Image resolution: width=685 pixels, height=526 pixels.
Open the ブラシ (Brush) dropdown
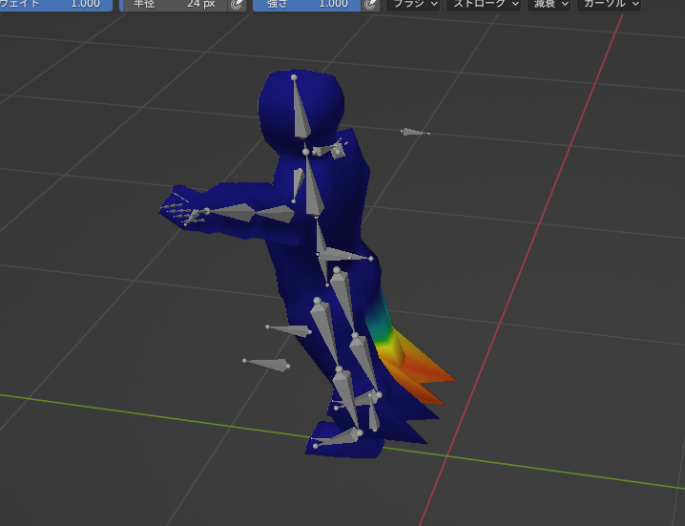point(415,5)
